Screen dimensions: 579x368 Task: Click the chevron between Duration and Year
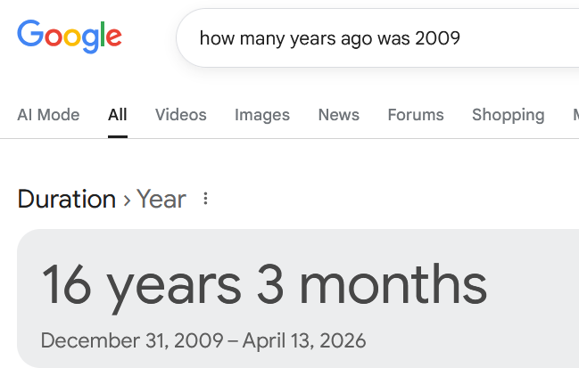(x=127, y=200)
